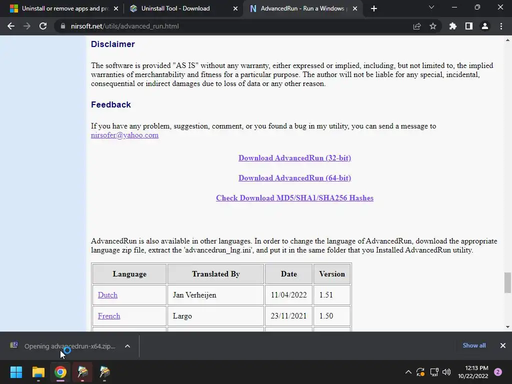View site information lock icon
The image size is (512, 384).
[x=63, y=26]
